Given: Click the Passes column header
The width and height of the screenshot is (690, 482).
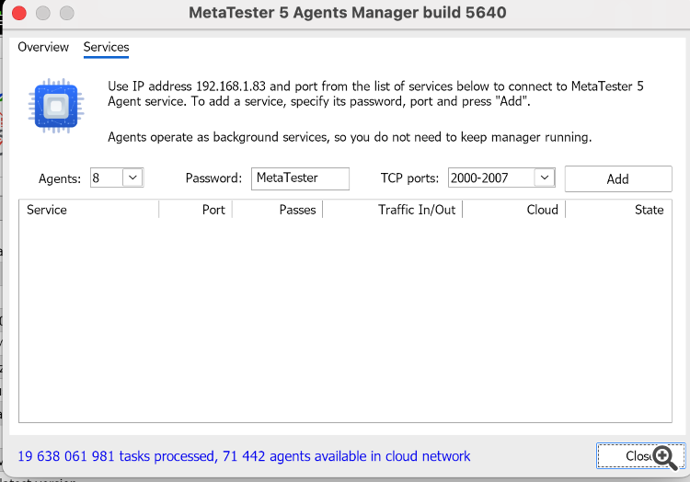Looking at the screenshot, I should pyautogui.click(x=278, y=210).
